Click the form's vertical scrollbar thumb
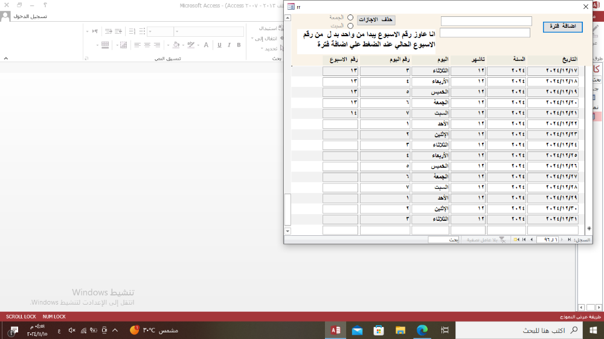The height and width of the screenshot is (339, 604). (x=288, y=209)
